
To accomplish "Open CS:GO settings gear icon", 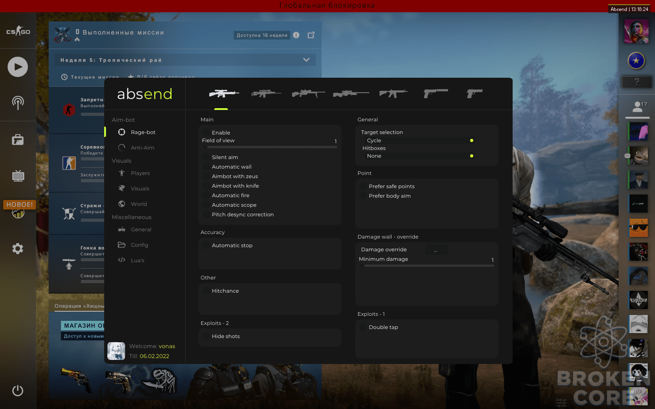I will (x=18, y=249).
